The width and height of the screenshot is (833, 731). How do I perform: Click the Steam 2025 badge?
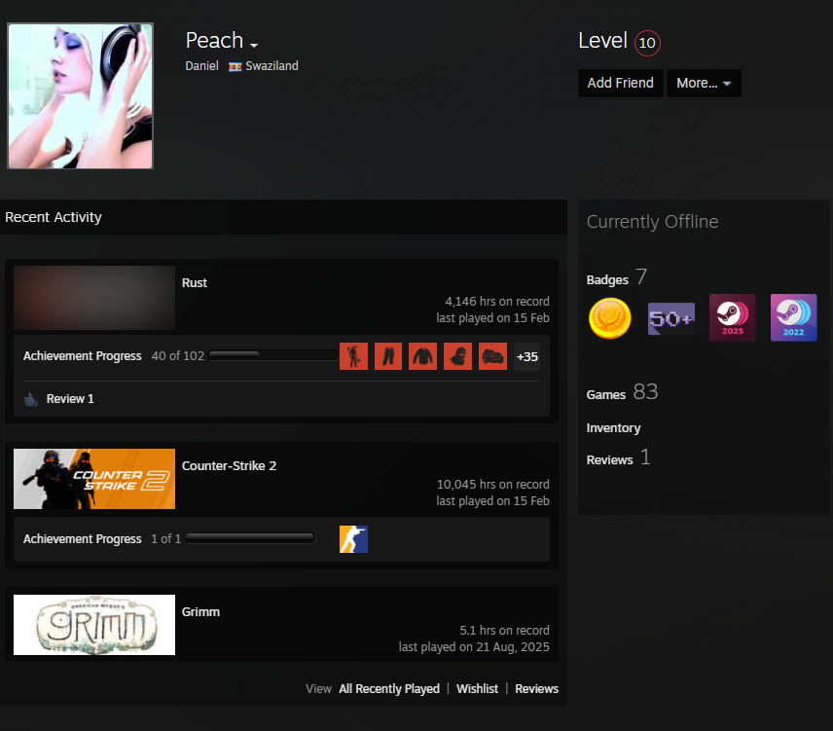[x=732, y=317]
